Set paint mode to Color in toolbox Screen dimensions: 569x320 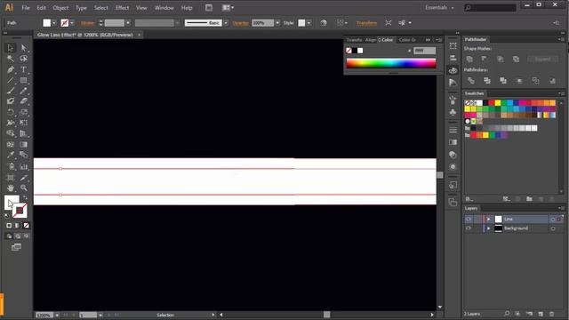pos(9,225)
